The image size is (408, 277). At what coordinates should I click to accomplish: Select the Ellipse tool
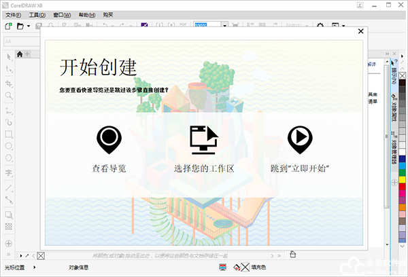tap(9, 146)
